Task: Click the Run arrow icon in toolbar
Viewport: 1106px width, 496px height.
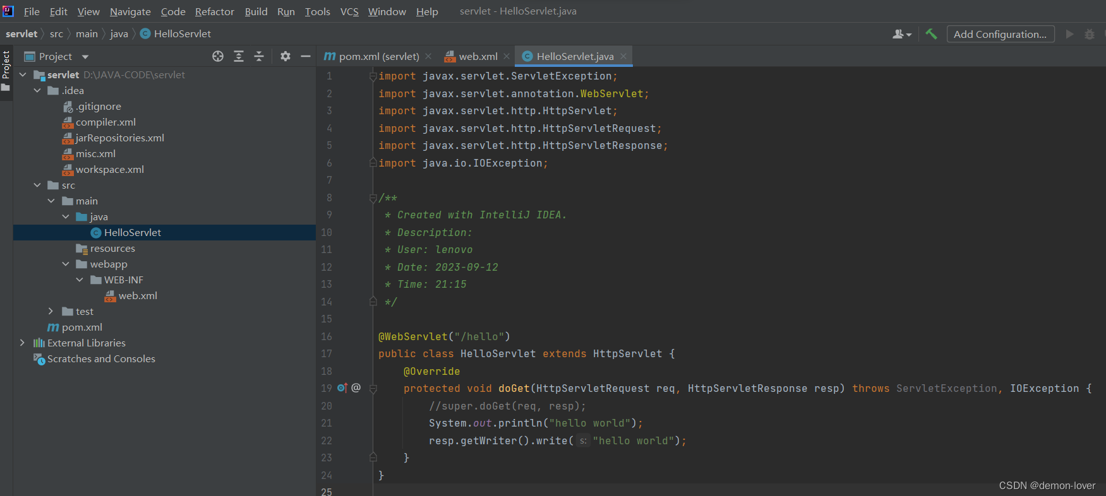Action: pyautogui.click(x=1069, y=34)
